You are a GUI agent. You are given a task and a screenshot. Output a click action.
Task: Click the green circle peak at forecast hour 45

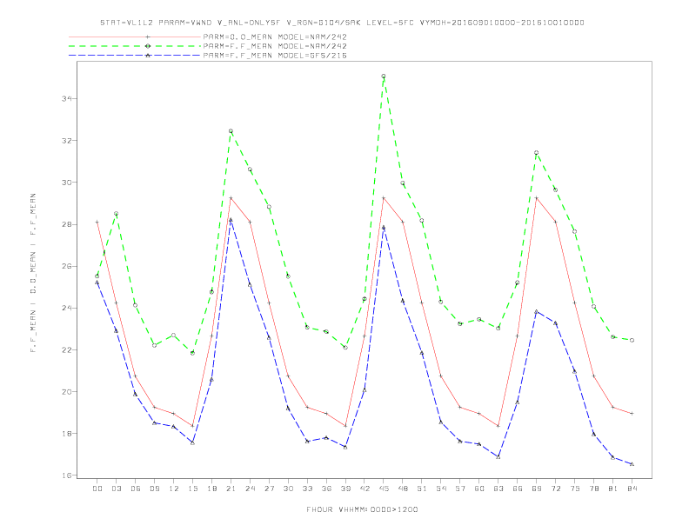(x=384, y=76)
